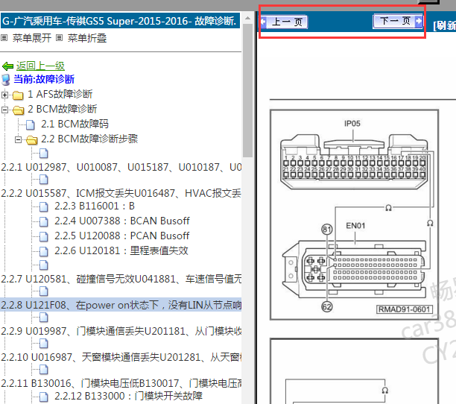Screen dimensions: 456x404
Task: Click 菜单展开 to expand menu
Action: coord(32,38)
